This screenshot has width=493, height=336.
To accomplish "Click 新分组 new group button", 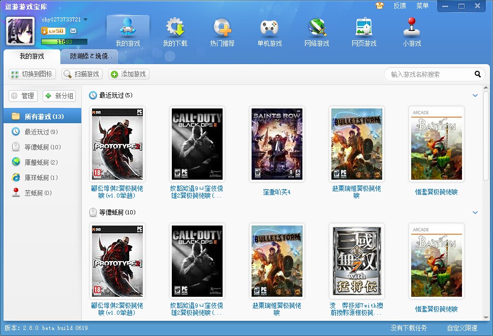I will point(59,96).
